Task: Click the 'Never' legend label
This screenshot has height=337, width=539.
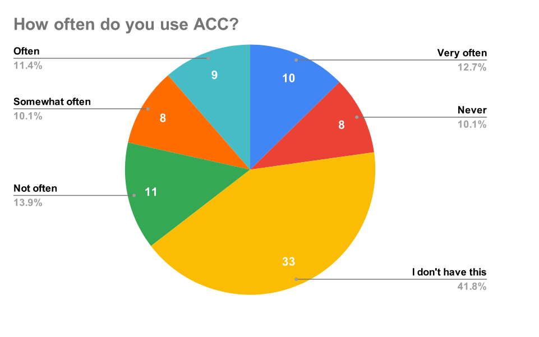Action: (x=472, y=109)
